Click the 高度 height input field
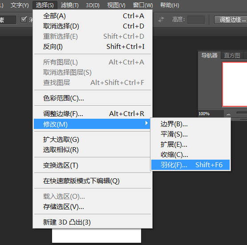The image size is (247, 245). tap(196, 20)
